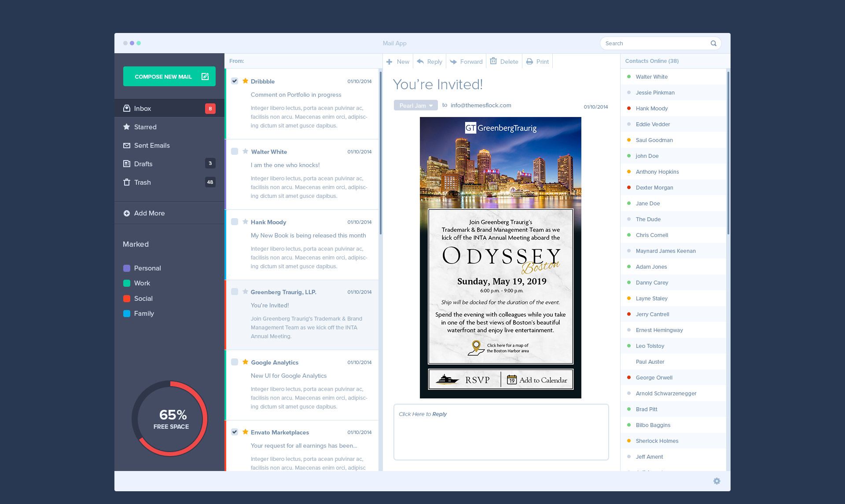The image size is (845, 504).
Task: Unstar the Google Analytics email
Action: 245,362
